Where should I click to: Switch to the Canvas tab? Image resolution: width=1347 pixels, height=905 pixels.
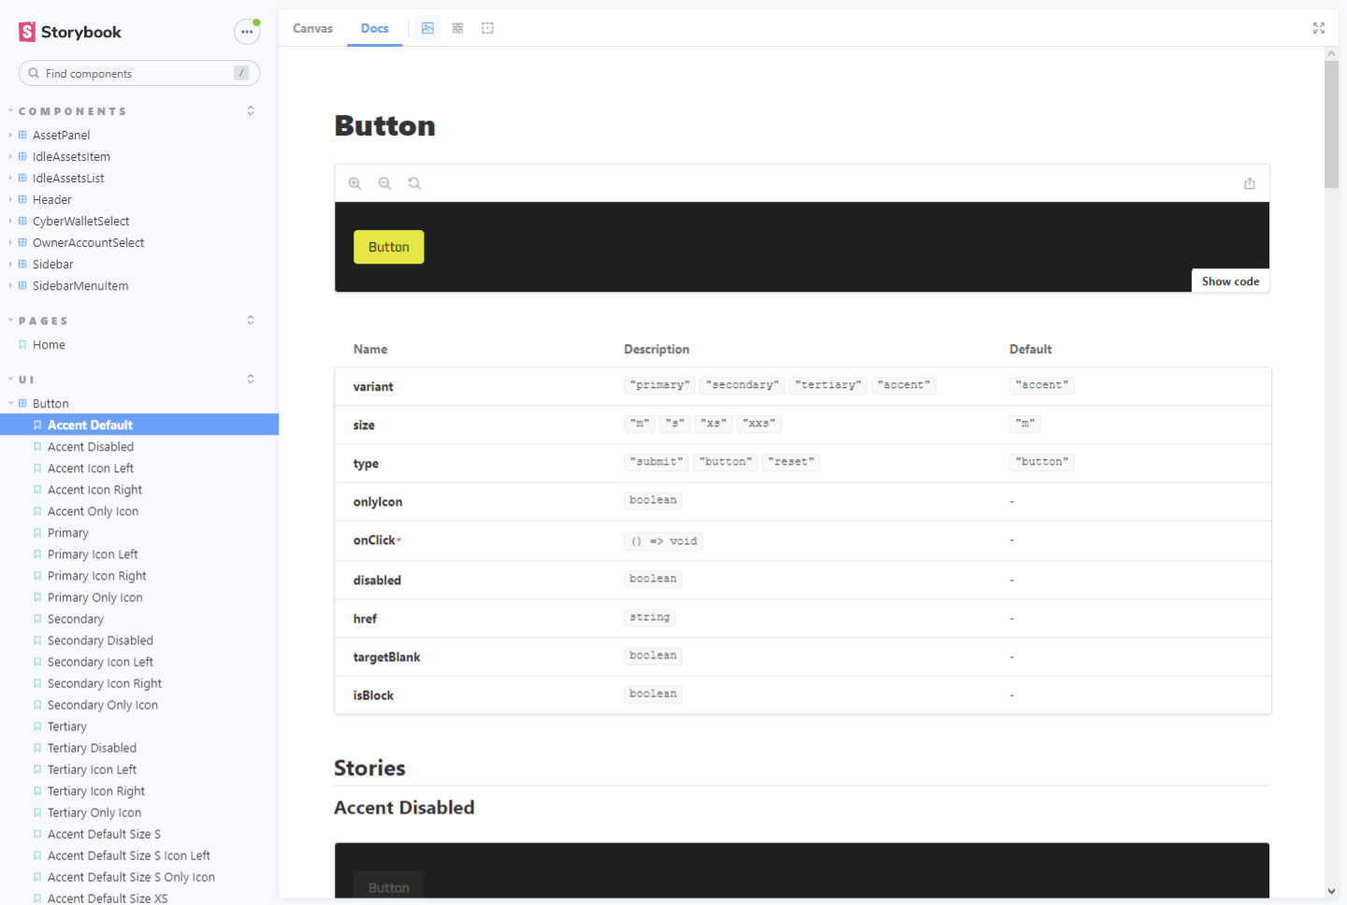pos(312,28)
